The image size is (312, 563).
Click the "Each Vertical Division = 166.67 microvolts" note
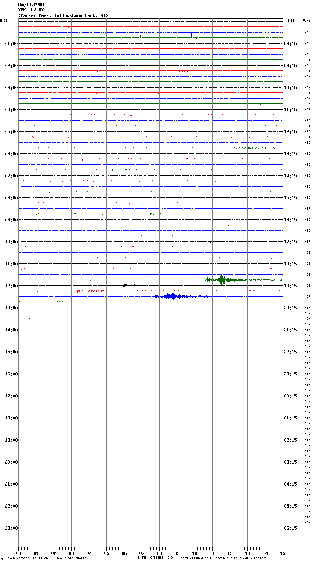click(x=47, y=558)
